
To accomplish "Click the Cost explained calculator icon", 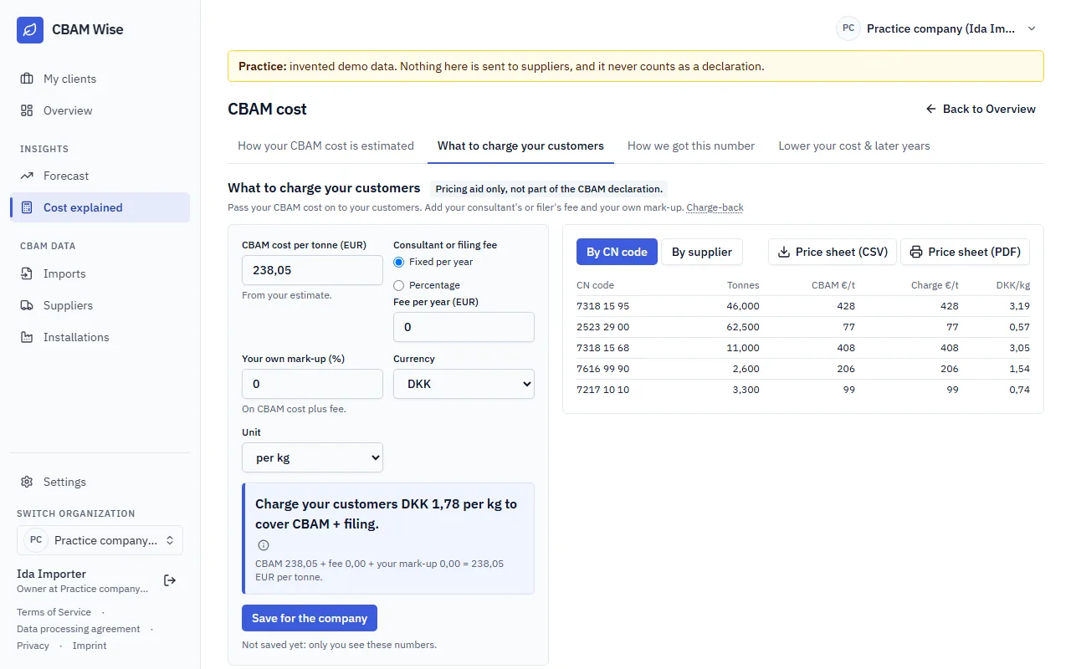I will click(x=27, y=207).
